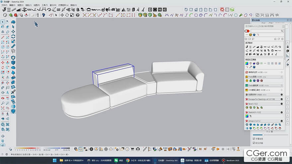Toggle the red switch beside plugin search

click(x=247, y=31)
